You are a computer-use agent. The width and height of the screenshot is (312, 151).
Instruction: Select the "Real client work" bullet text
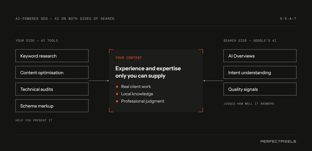pos(136,86)
